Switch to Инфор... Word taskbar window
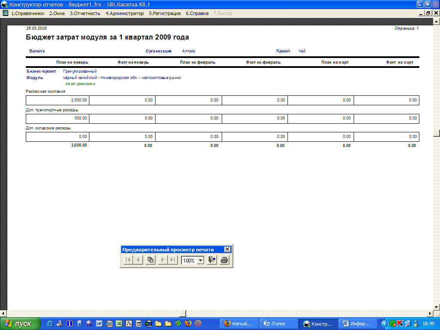Image resolution: width=440 pixels, height=330 pixels. pos(357,324)
